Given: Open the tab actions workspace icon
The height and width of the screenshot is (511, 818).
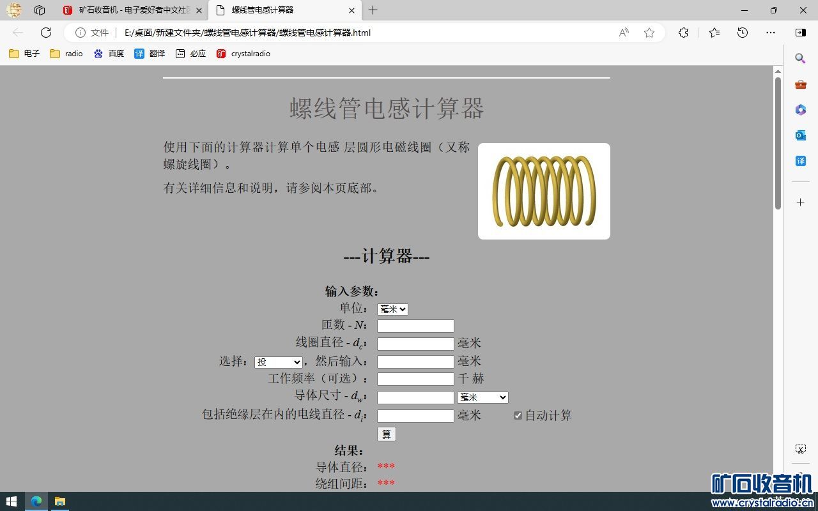Looking at the screenshot, I should click(x=40, y=10).
